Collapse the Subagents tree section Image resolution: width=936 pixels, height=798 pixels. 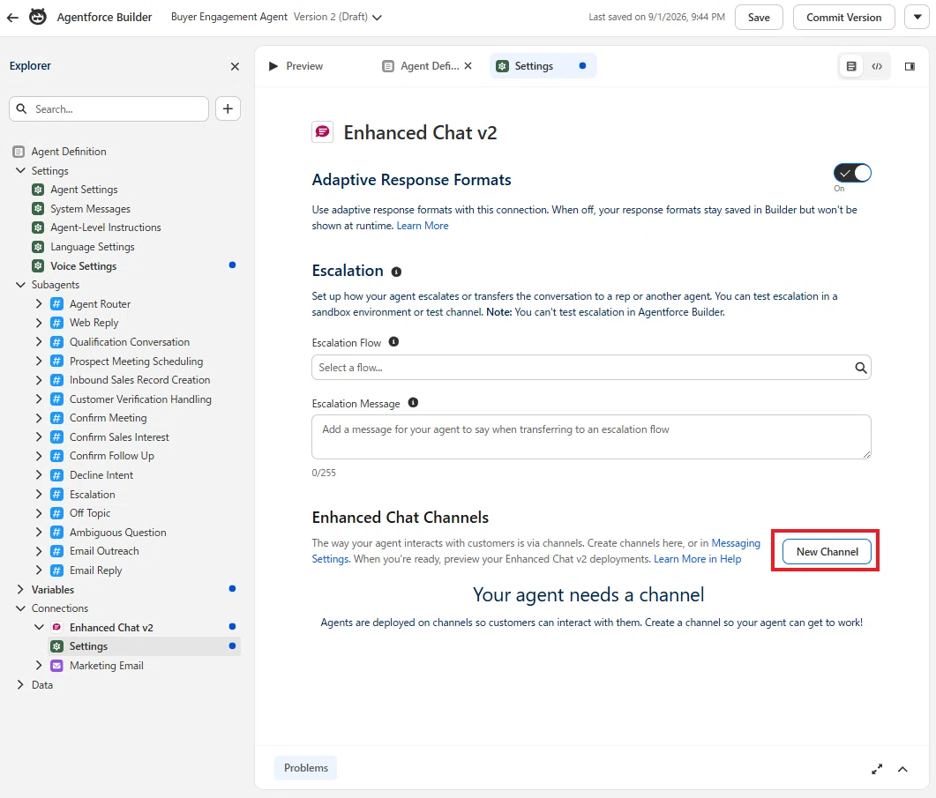tap(20, 285)
